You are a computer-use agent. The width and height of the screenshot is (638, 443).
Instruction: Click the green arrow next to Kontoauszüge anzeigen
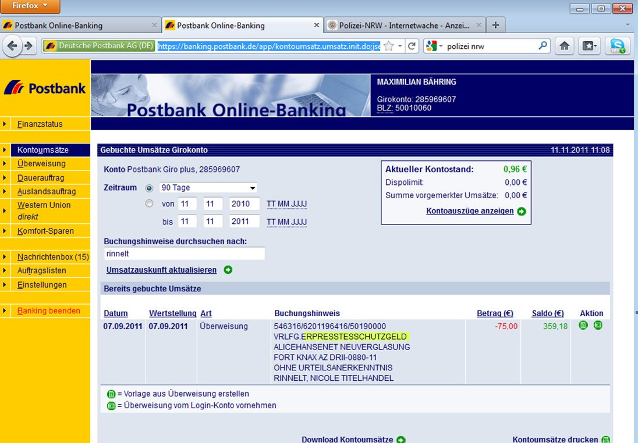tap(522, 211)
